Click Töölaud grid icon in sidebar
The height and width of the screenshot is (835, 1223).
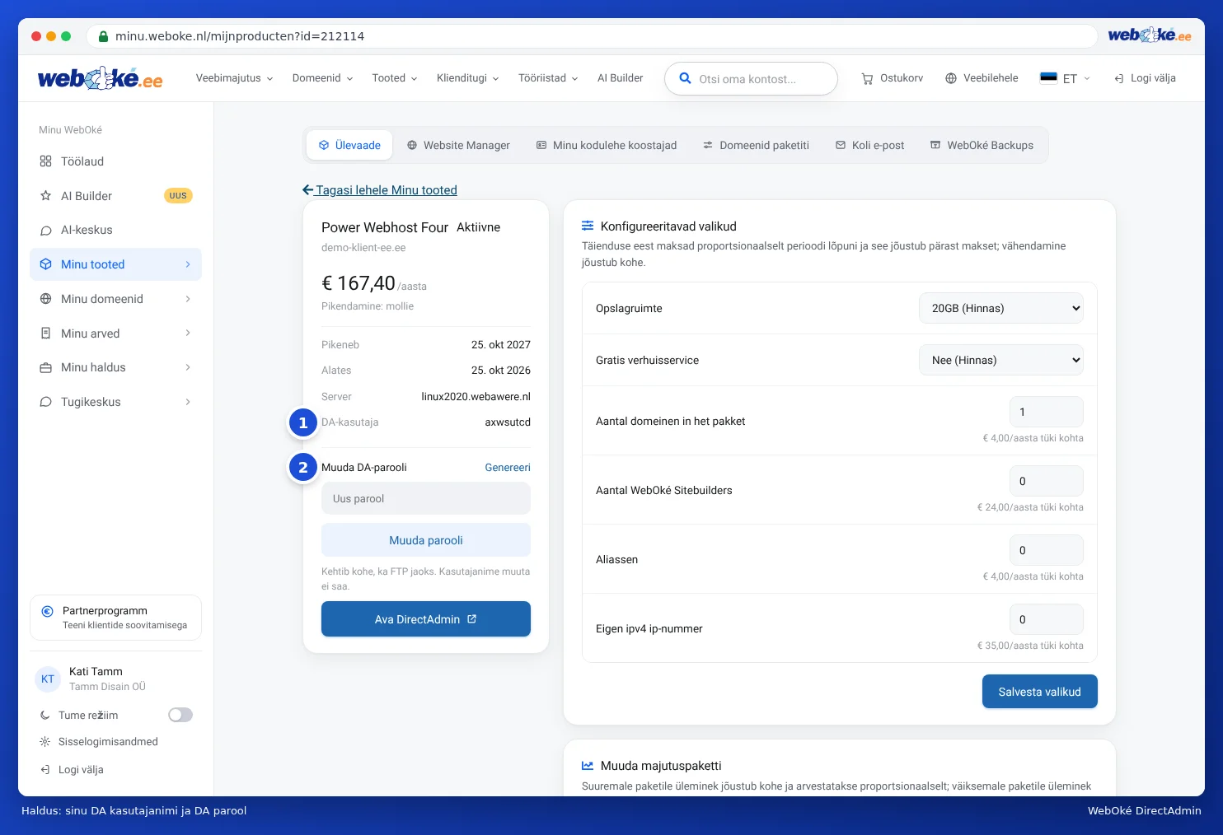click(x=45, y=161)
